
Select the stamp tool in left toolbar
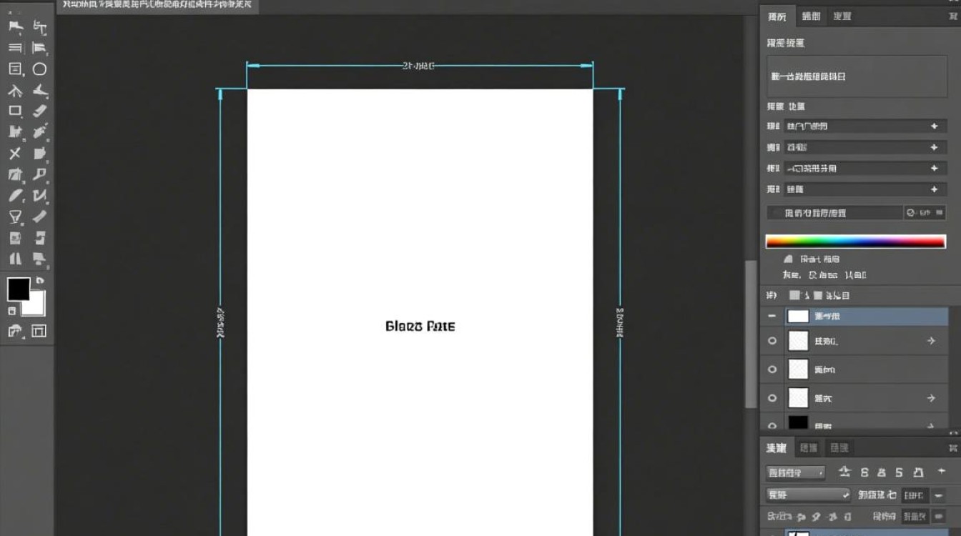(x=14, y=131)
